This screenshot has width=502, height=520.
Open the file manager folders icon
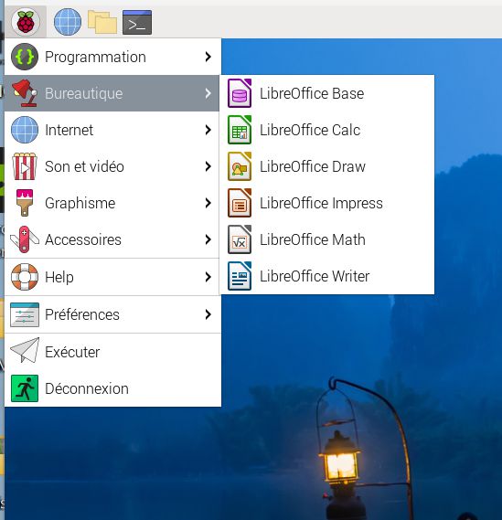click(x=102, y=22)
